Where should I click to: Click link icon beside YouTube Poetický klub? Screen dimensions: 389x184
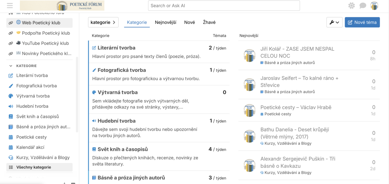[x=11, y=44]
